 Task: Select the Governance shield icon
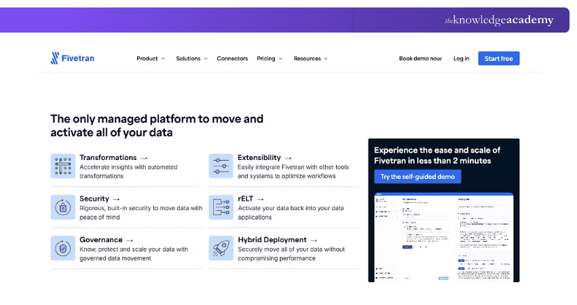point(63,249)
